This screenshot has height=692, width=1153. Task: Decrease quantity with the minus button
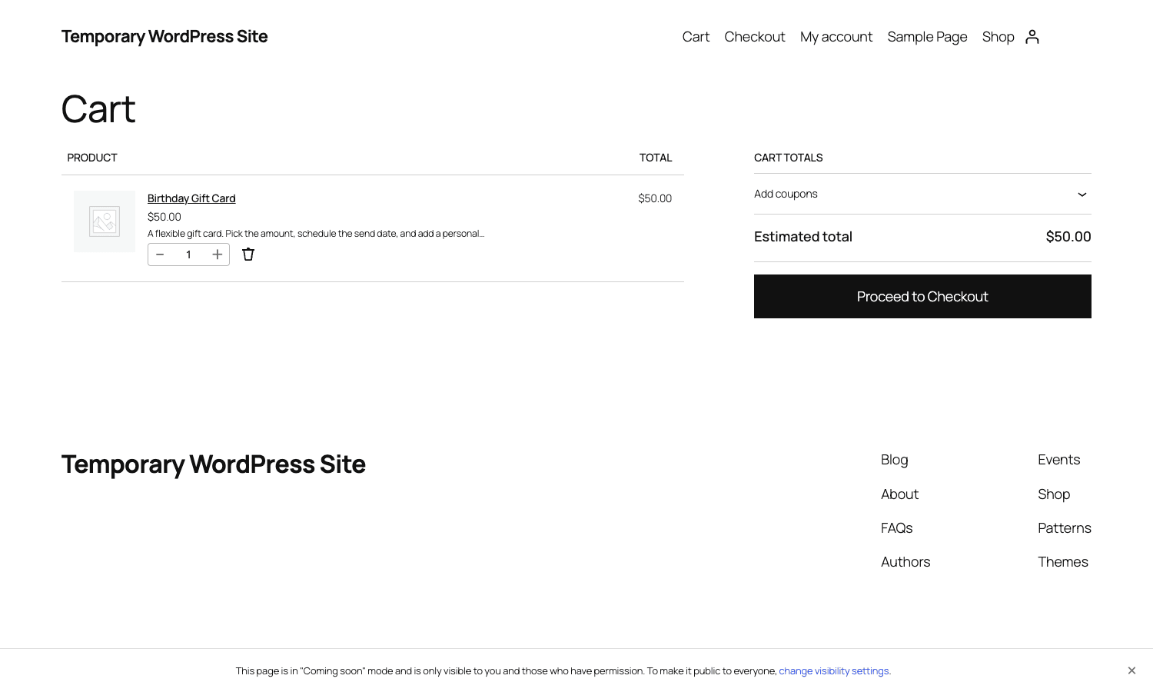160,255
